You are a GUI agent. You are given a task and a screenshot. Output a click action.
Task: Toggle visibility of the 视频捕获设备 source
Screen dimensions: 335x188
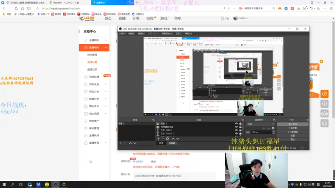point(236,127)
